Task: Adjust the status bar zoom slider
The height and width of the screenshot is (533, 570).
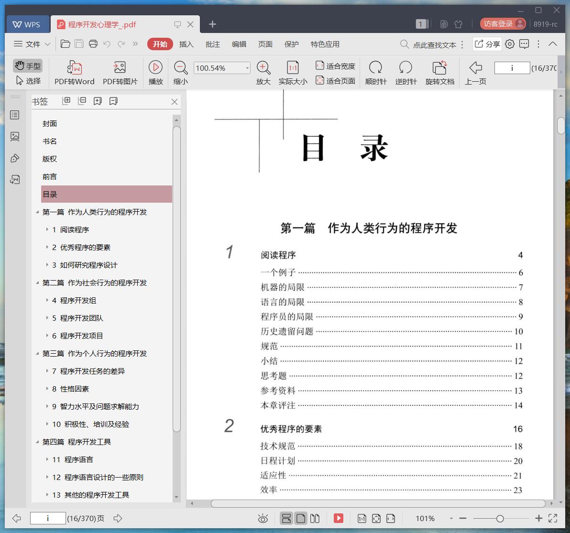Action: pos(500,519)
